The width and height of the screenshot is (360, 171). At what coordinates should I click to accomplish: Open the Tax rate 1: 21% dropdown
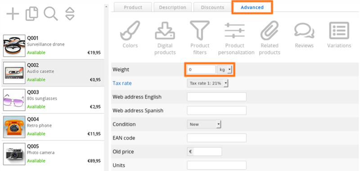pyautogui.click(x=207, y=83)
